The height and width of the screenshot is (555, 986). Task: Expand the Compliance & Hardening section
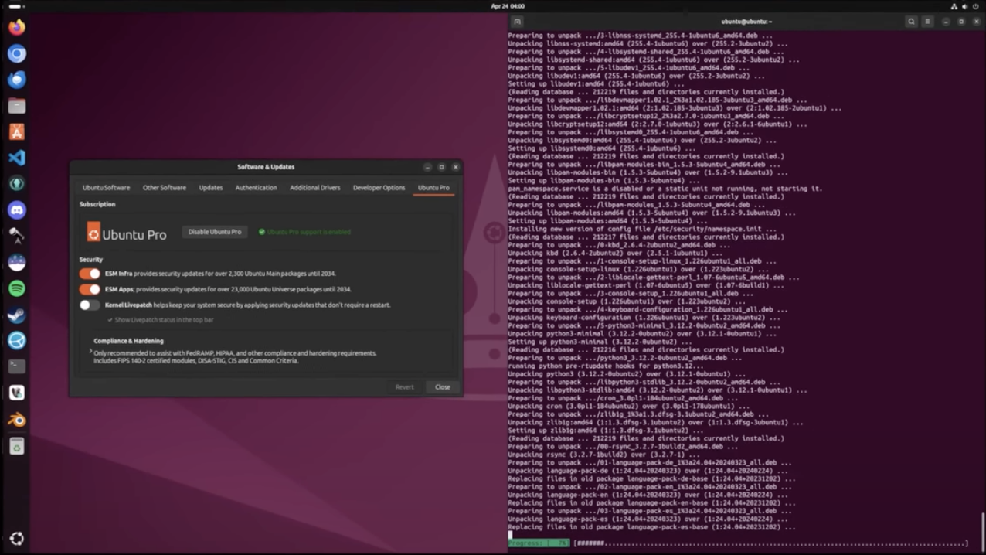[x=90, y=351]
